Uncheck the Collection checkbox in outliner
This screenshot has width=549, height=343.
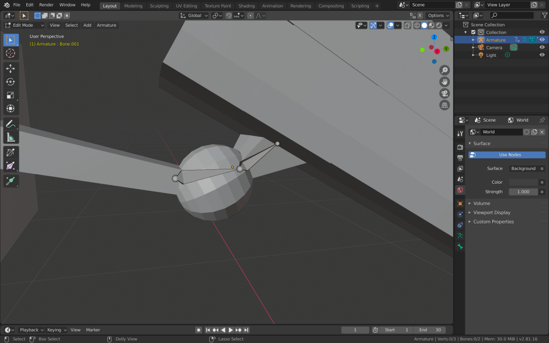473,32
